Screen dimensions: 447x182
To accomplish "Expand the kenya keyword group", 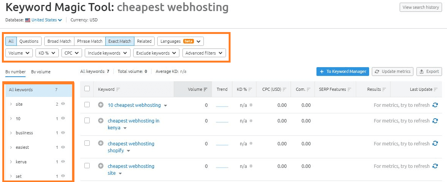I will pos(11,162).
